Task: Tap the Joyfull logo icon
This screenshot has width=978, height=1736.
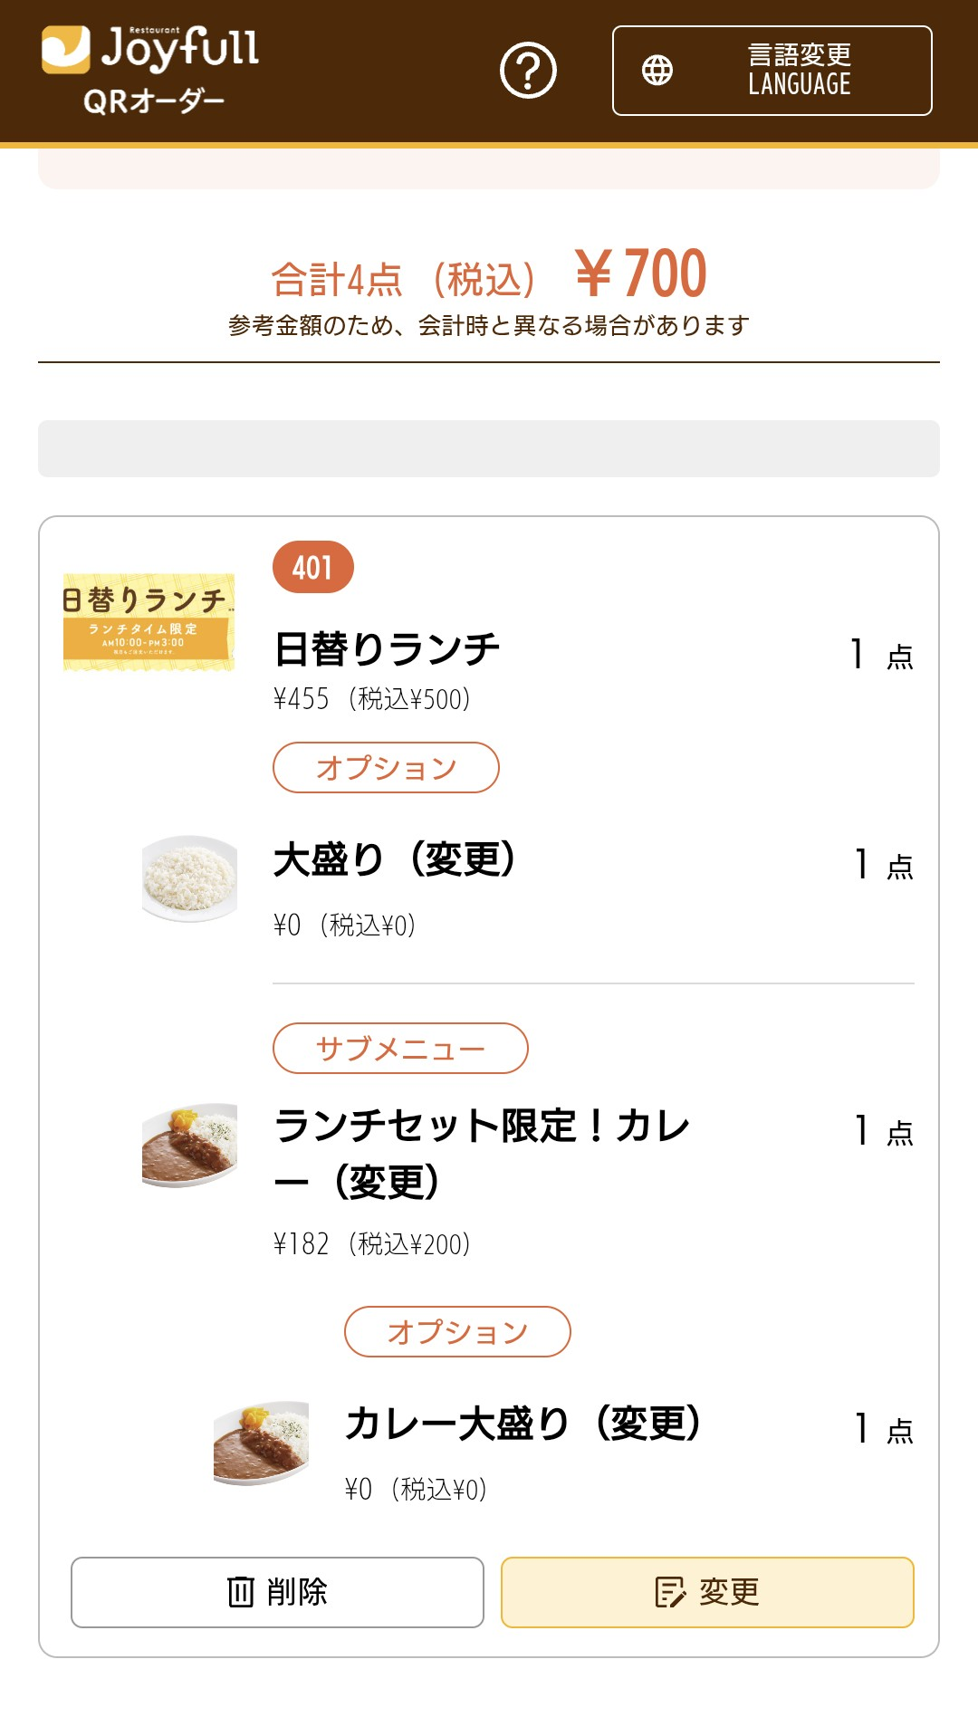Action: point(66,49)
